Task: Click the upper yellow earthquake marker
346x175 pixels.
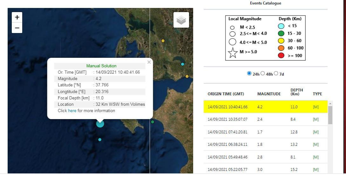Action: click(x=163, y=41)
